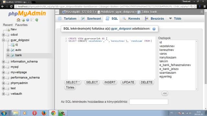Viewport: 207px width, 116px height.
Task: Click the új new table icon
Action: tap(13, 45)
